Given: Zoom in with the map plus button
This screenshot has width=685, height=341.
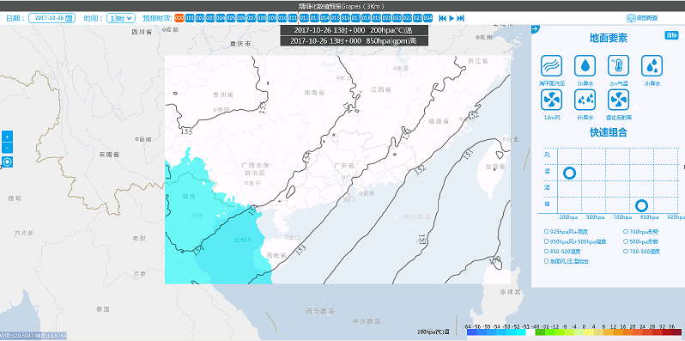Looking at the screenshot, I should (x=7, y=136).
